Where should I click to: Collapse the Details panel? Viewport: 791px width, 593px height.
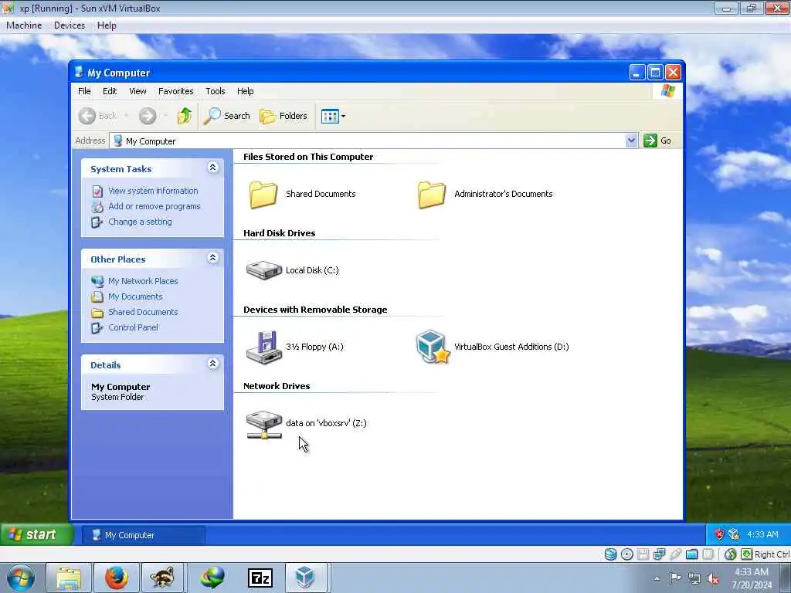click(213, 364)
